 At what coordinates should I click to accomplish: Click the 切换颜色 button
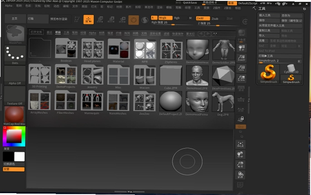click(x=14, y=164)
